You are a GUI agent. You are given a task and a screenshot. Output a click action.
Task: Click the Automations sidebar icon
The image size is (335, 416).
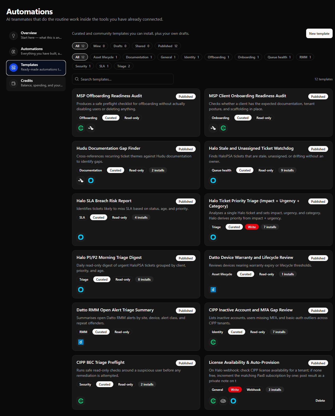tap(14, 51)
